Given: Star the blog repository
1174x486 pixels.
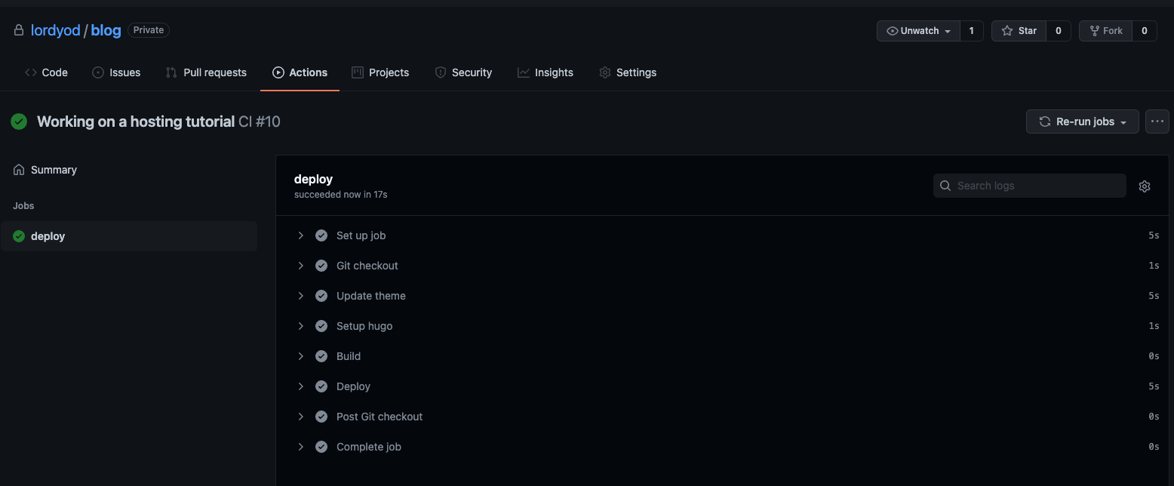Looking at the screenshot, I should pos(1019,31).
